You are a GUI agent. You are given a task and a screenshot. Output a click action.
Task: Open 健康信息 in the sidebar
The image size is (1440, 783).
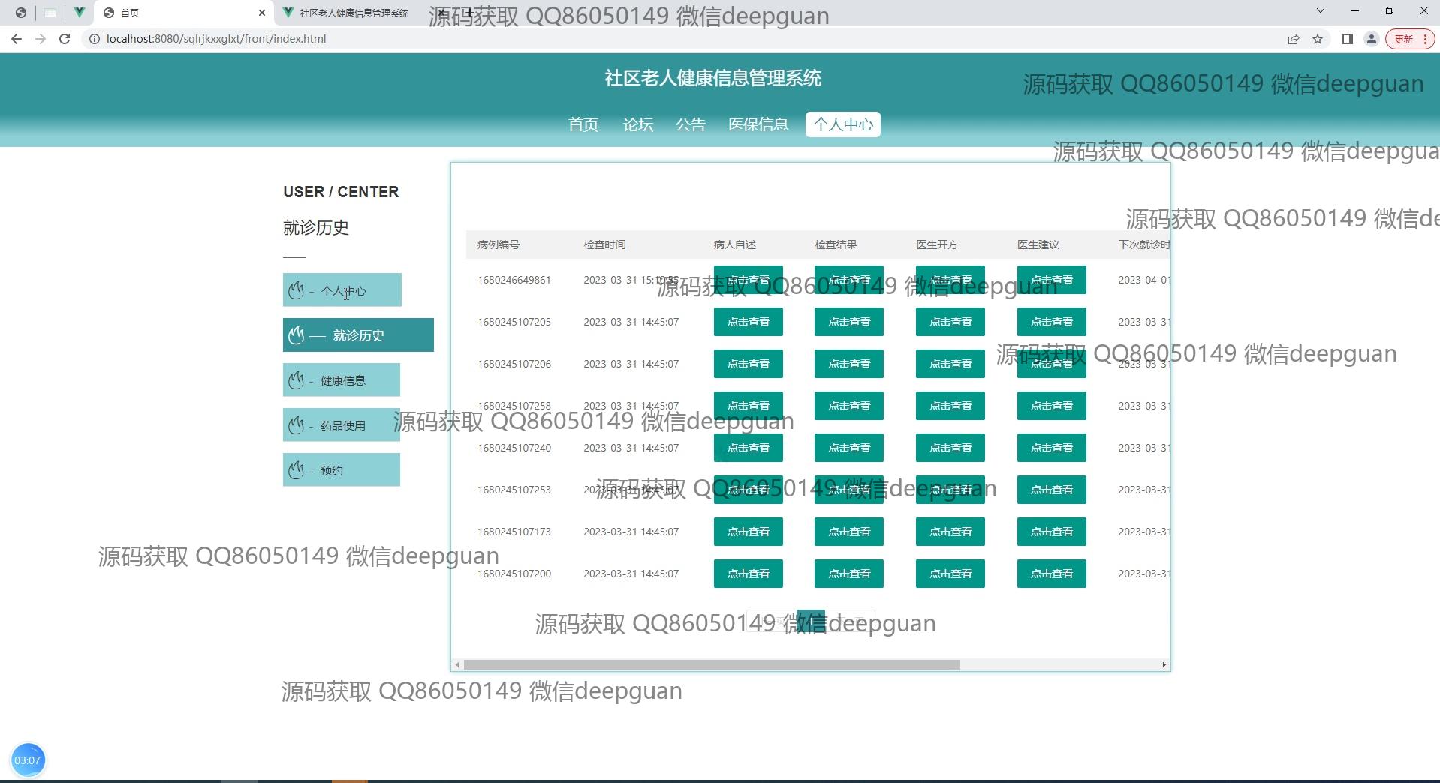click(342, 380)
